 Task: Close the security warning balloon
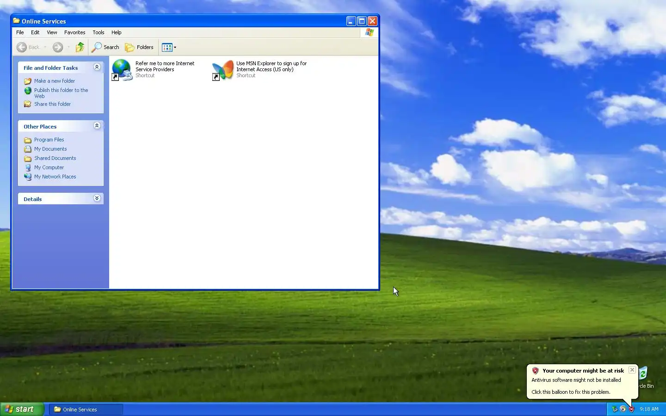pos(632,370)
